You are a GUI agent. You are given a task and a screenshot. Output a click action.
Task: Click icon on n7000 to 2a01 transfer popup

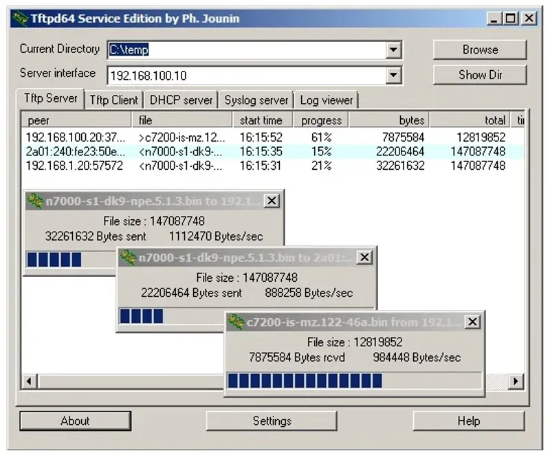128,257
